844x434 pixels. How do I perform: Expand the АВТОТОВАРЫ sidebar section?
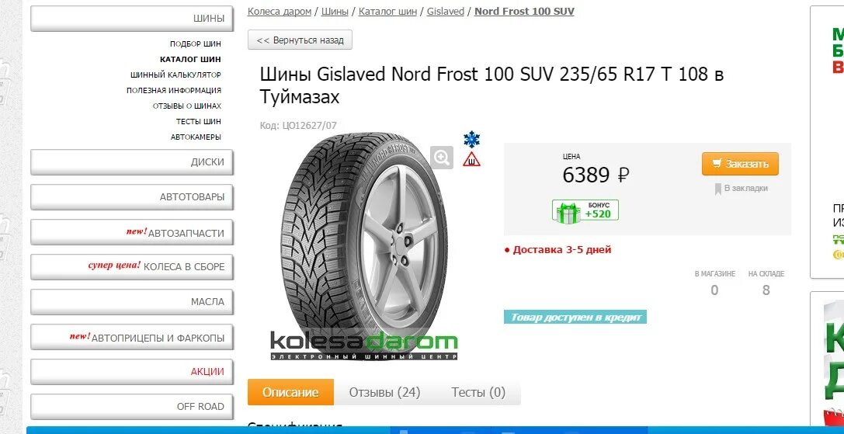coord(132,197)
